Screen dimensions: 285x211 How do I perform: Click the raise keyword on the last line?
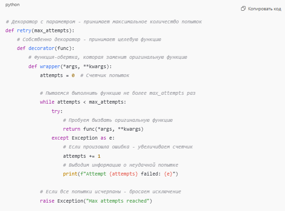(x=47, y=201)
